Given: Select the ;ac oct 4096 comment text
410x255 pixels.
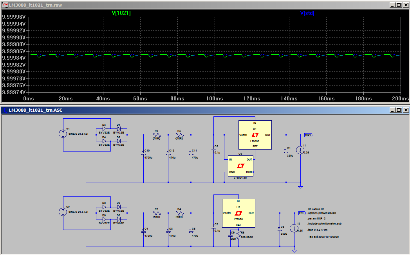Looking at the screenshot, I should (x=324, y=237).
